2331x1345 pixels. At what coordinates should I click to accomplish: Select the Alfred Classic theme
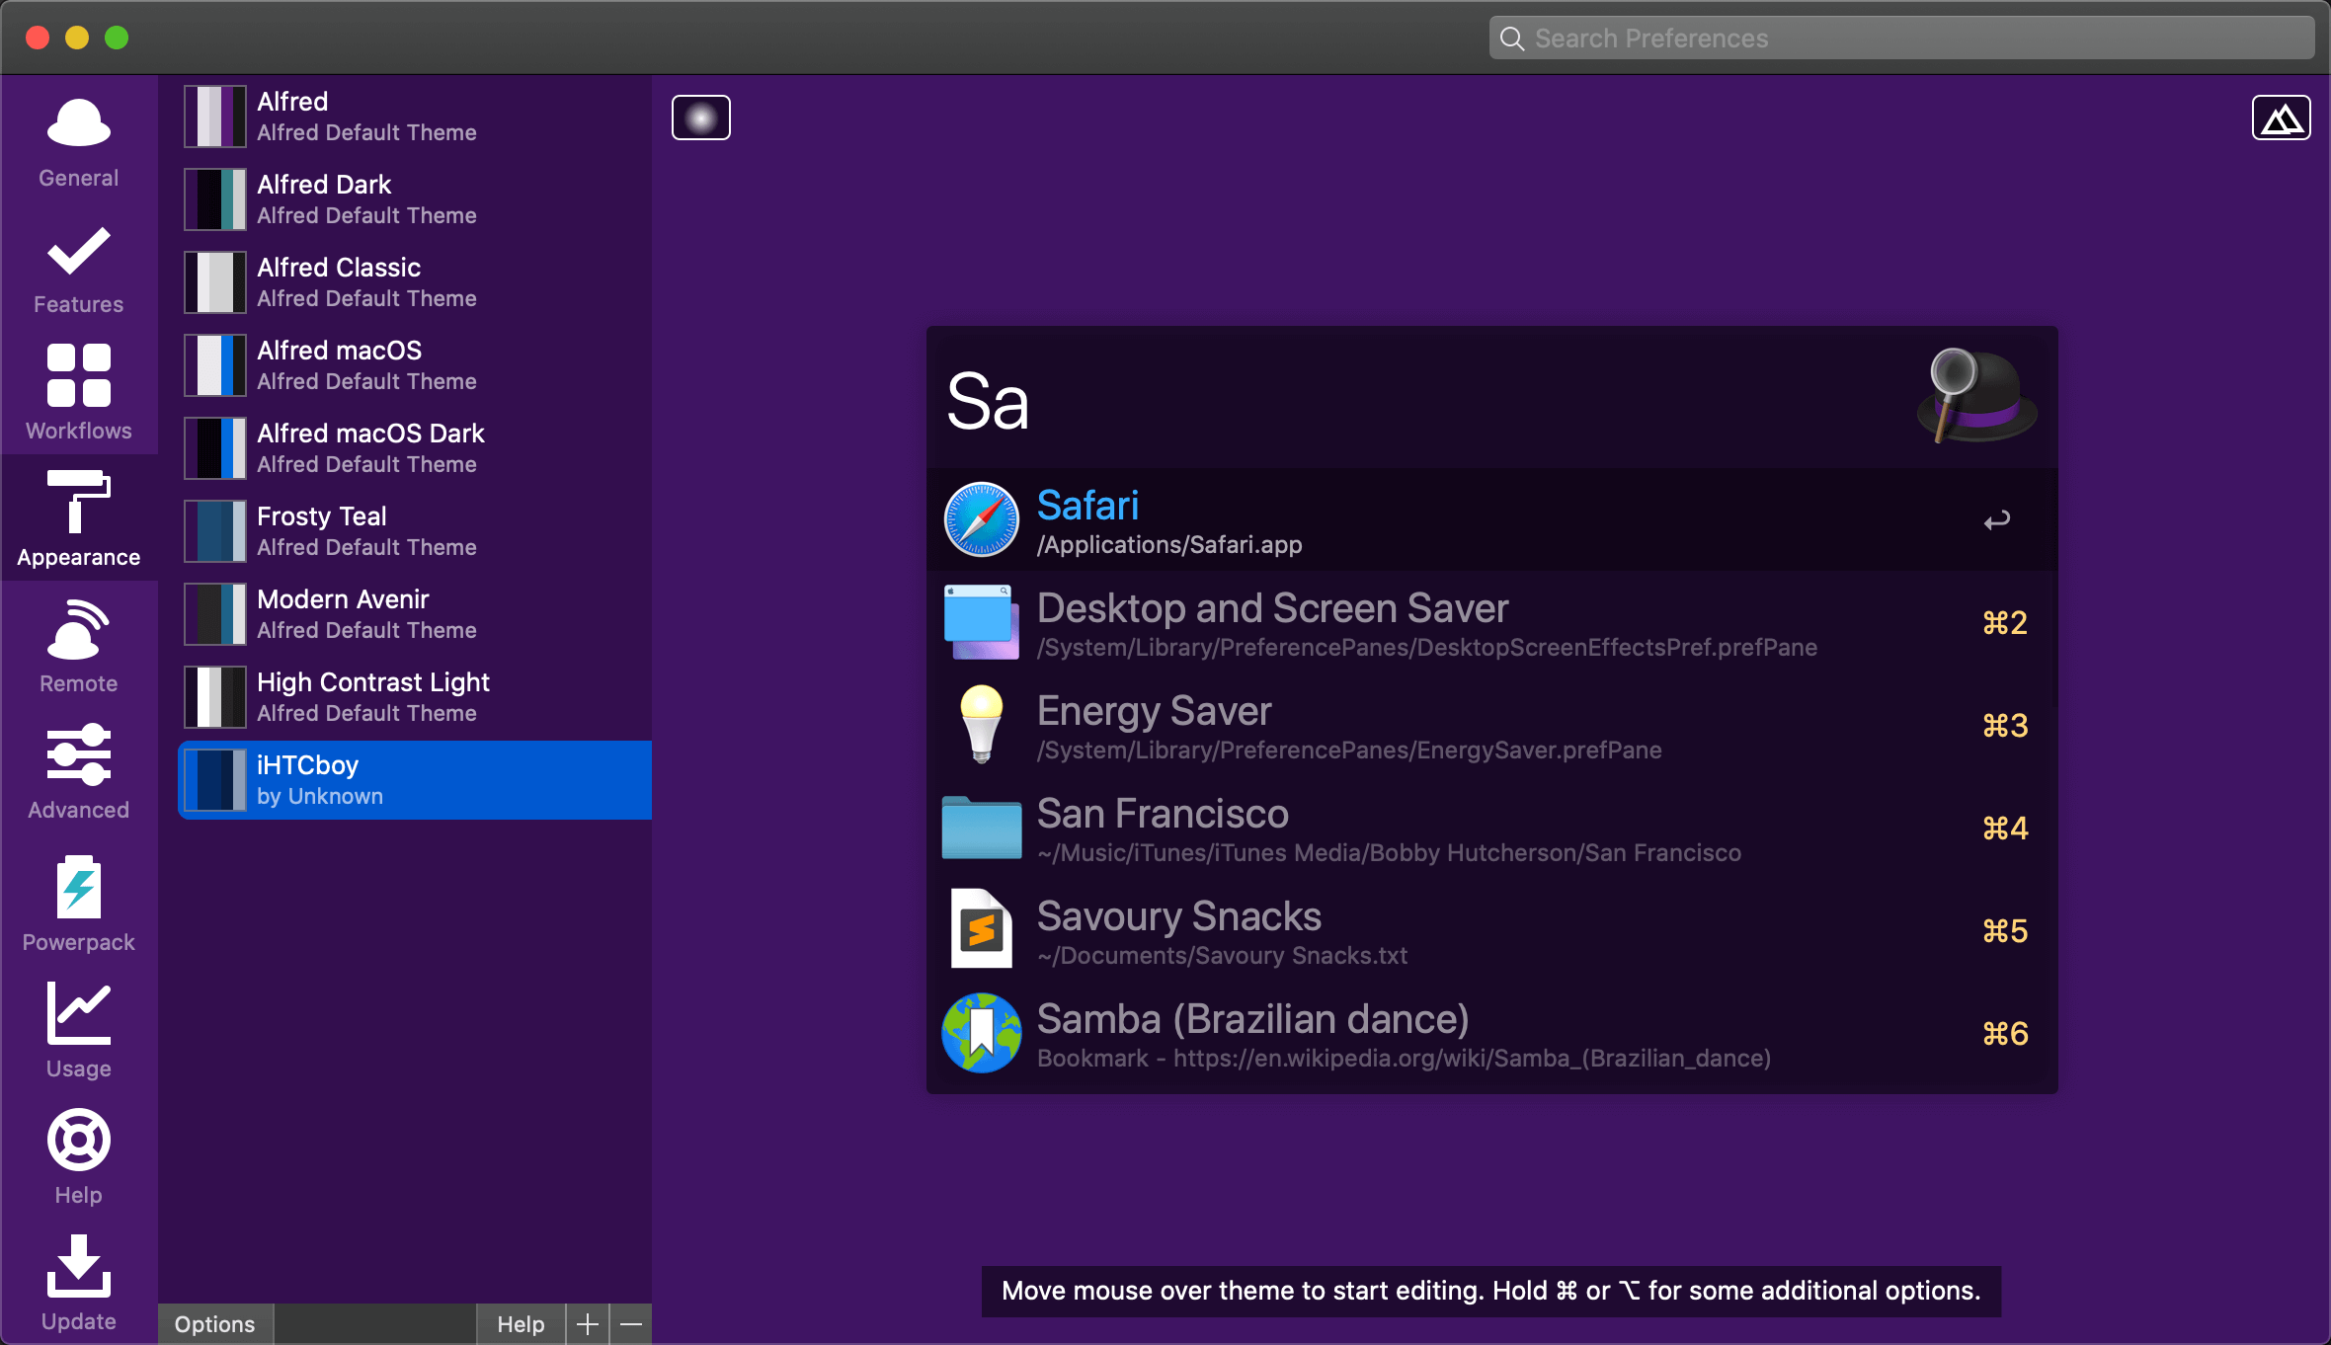pyautogui.click(x=415, y=282)
